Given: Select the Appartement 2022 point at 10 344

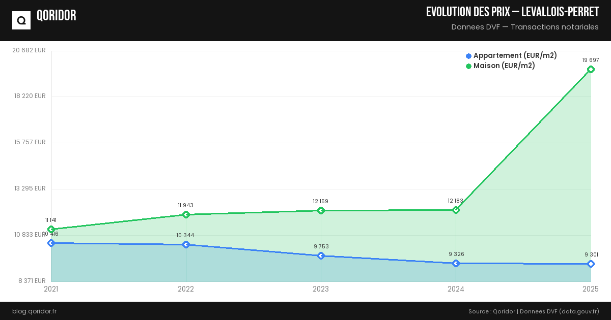Looking at the screenshot, I should [x=186, y=244].
